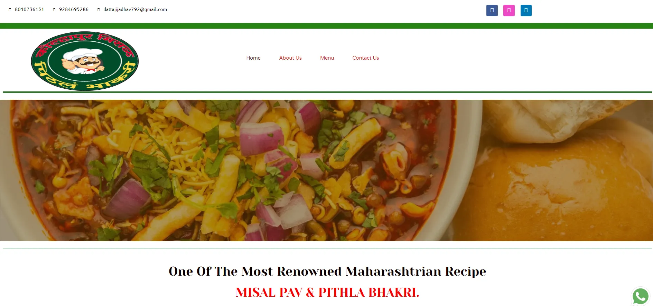Go to the About Us page

pos(290,58)
